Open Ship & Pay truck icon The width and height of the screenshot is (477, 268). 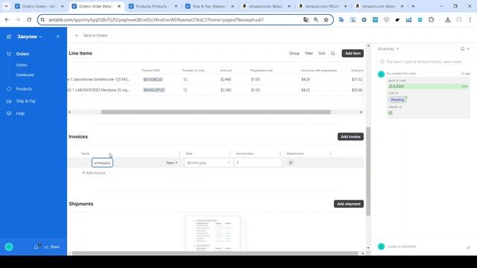click(x=9, y=101)
